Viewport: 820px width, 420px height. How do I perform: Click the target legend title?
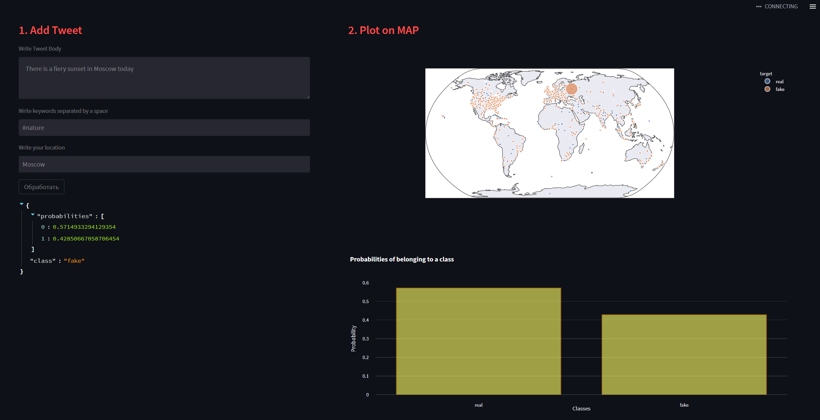[766, 74]
